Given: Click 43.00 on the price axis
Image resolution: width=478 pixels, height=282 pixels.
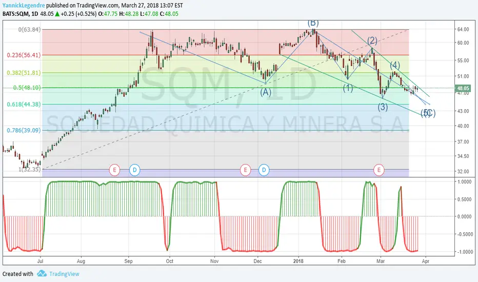Looking at the screenshot, I should (463, 111).
